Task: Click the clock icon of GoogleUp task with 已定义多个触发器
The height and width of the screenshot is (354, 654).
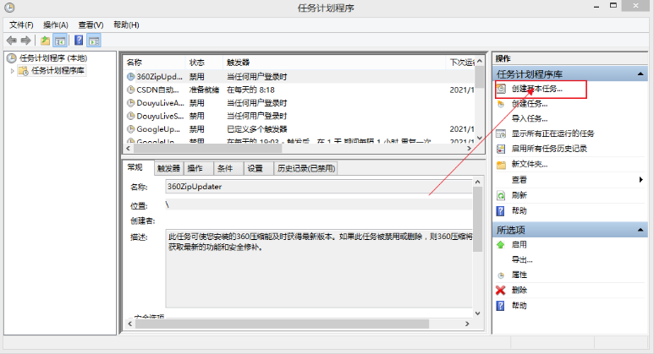Action: click(x=130, y=129)
